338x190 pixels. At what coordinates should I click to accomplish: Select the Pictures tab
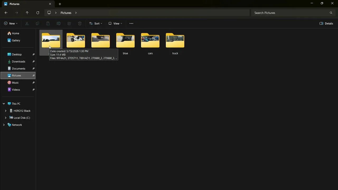(x=28, y=4)
